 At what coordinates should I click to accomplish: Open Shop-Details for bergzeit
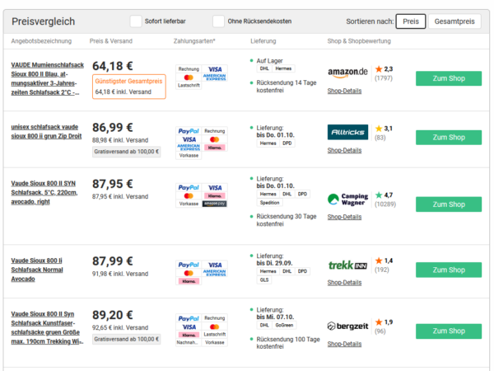[344, 344]
